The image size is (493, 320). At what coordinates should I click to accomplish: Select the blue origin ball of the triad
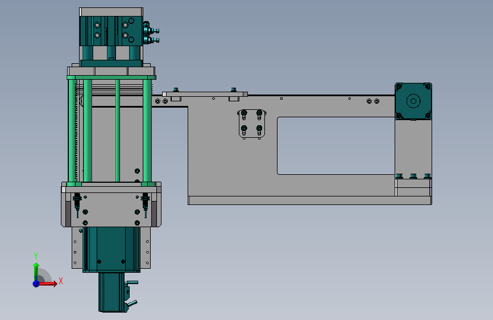[x=36, y=284]
